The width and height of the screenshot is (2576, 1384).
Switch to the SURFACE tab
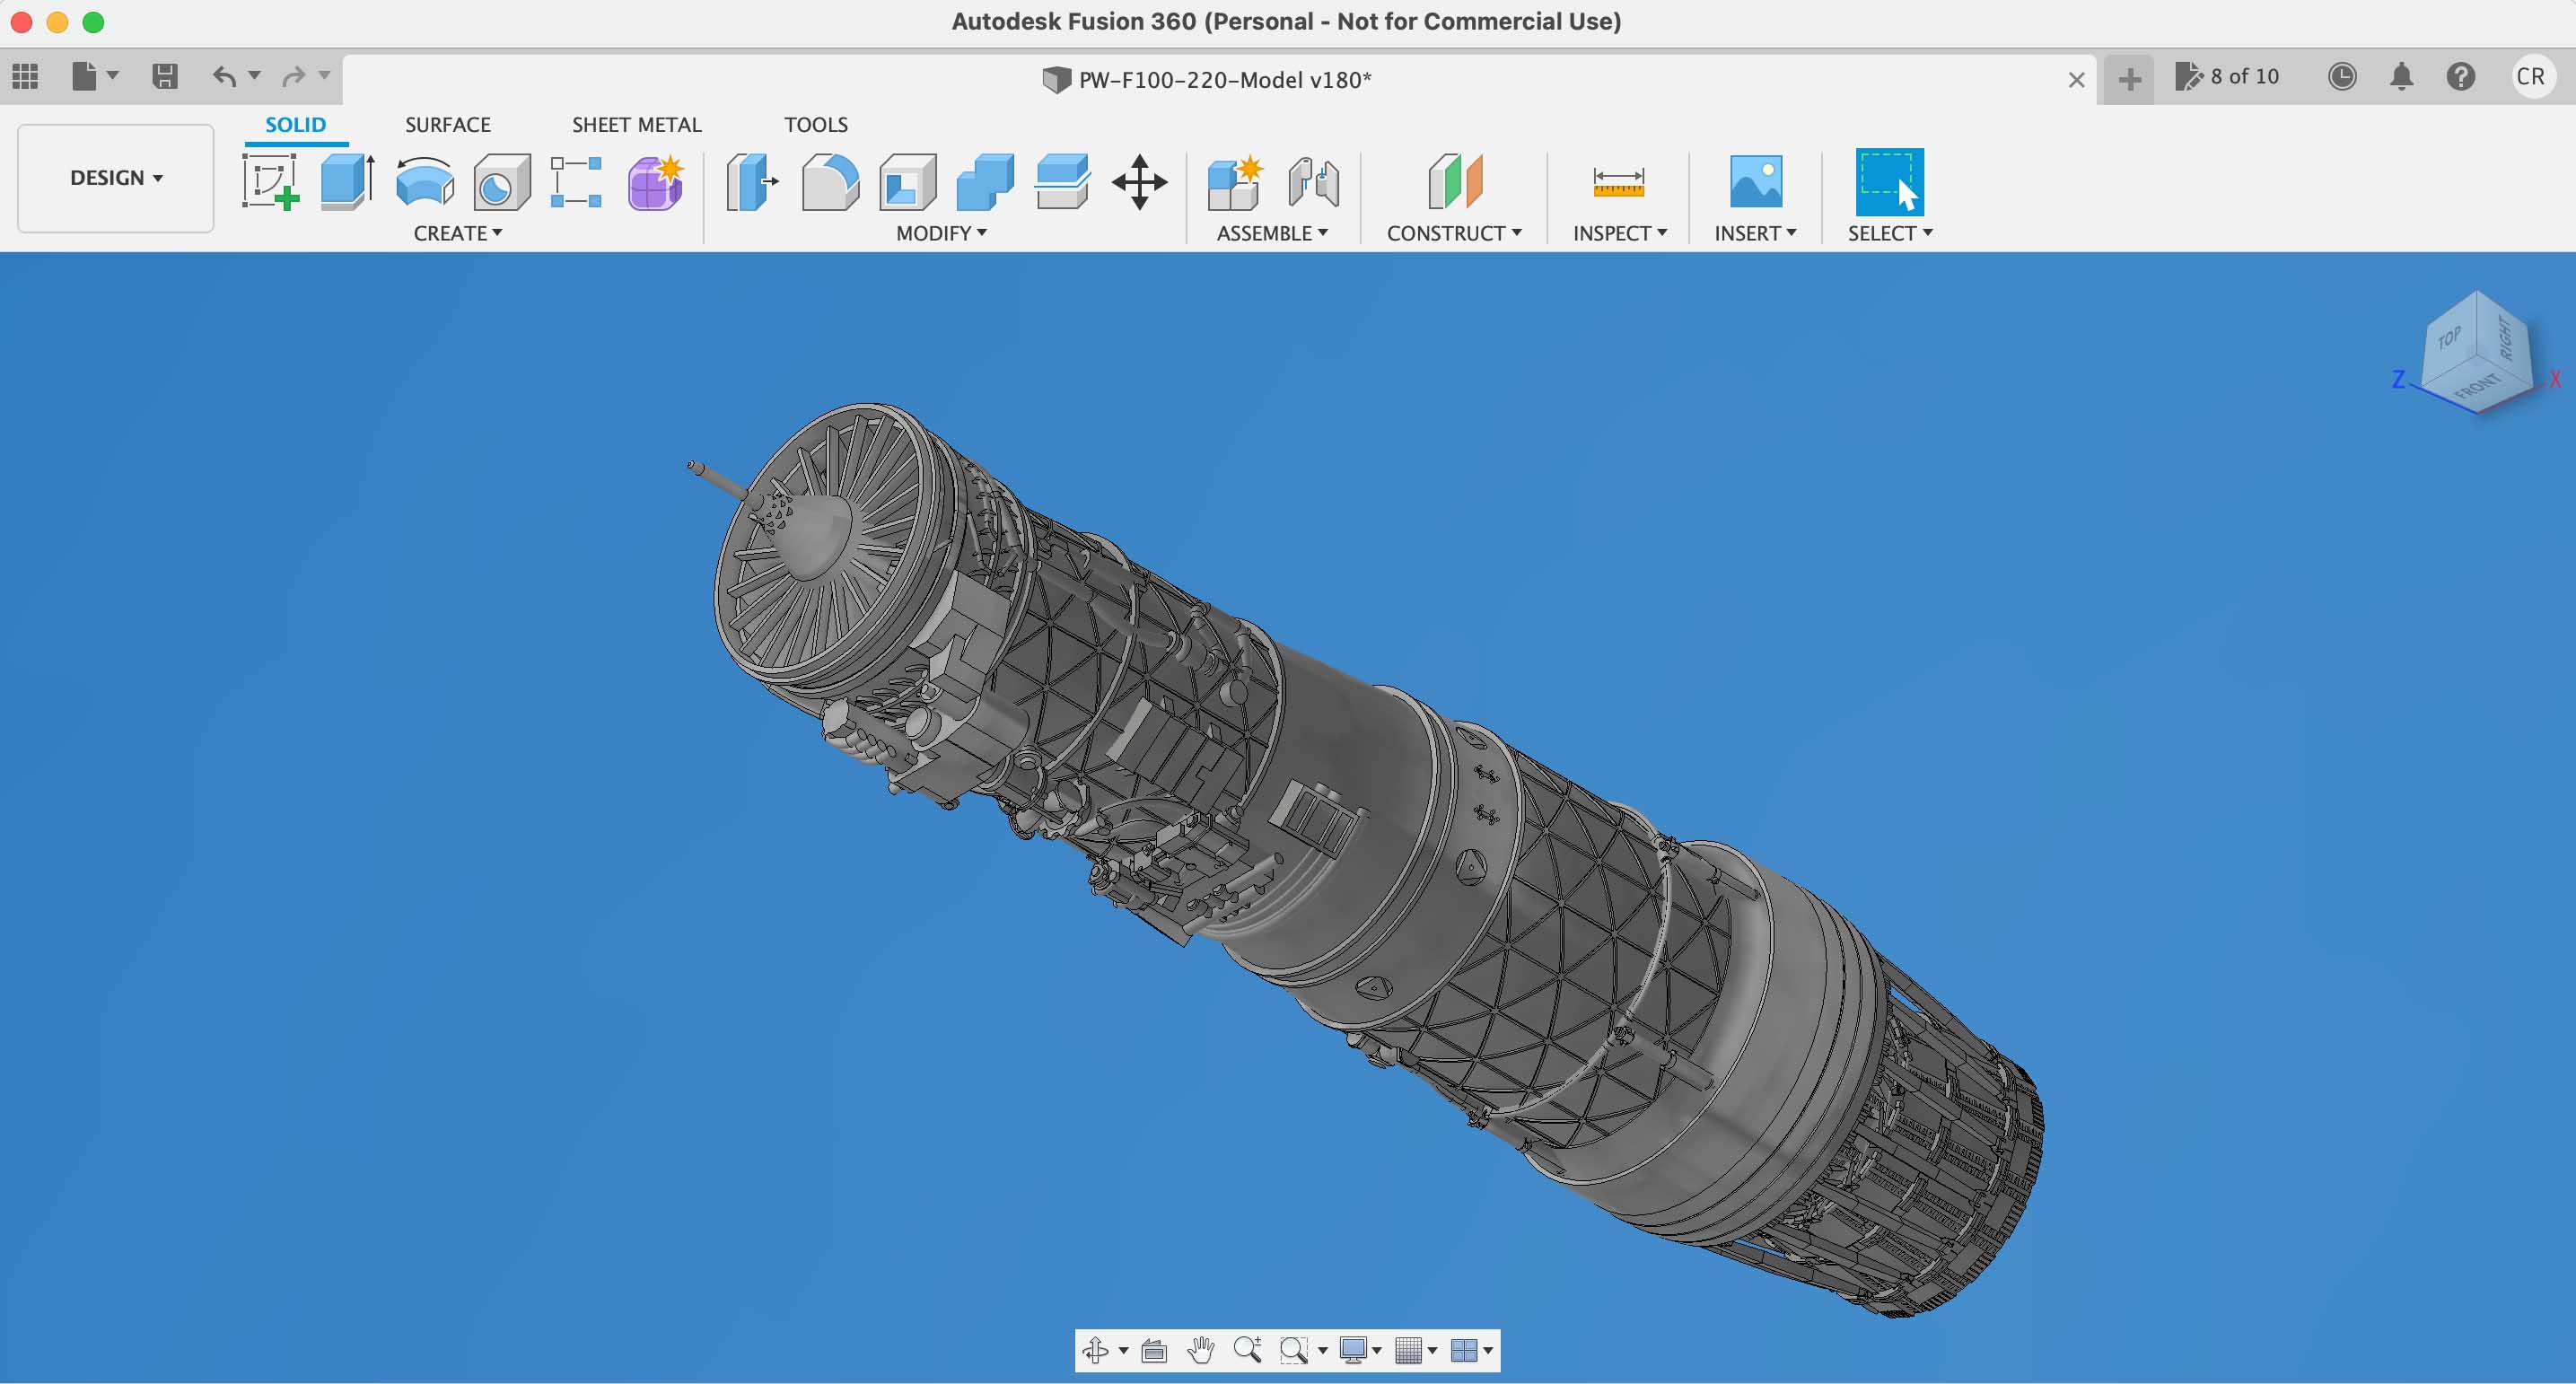click(448, 124)
